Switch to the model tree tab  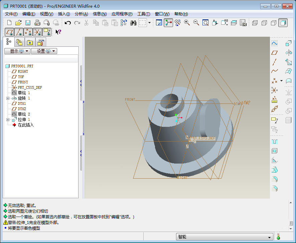tap(9, 42)
